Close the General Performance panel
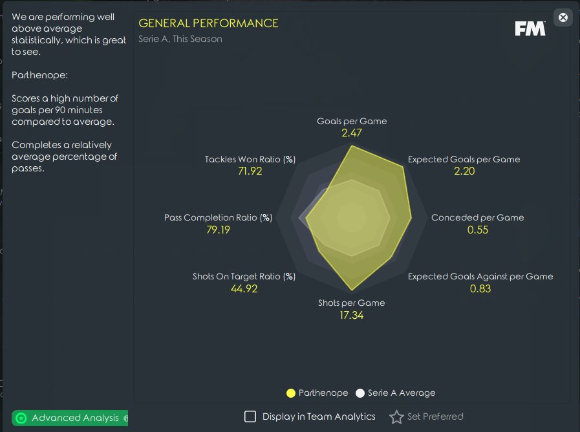Screen dimensions: 580x432 563,17
